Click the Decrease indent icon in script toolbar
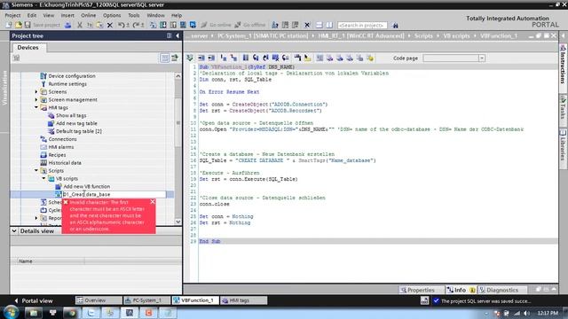The width and height of the screenshot is (568, 319). pyautogui.click(x=211, y=58)
